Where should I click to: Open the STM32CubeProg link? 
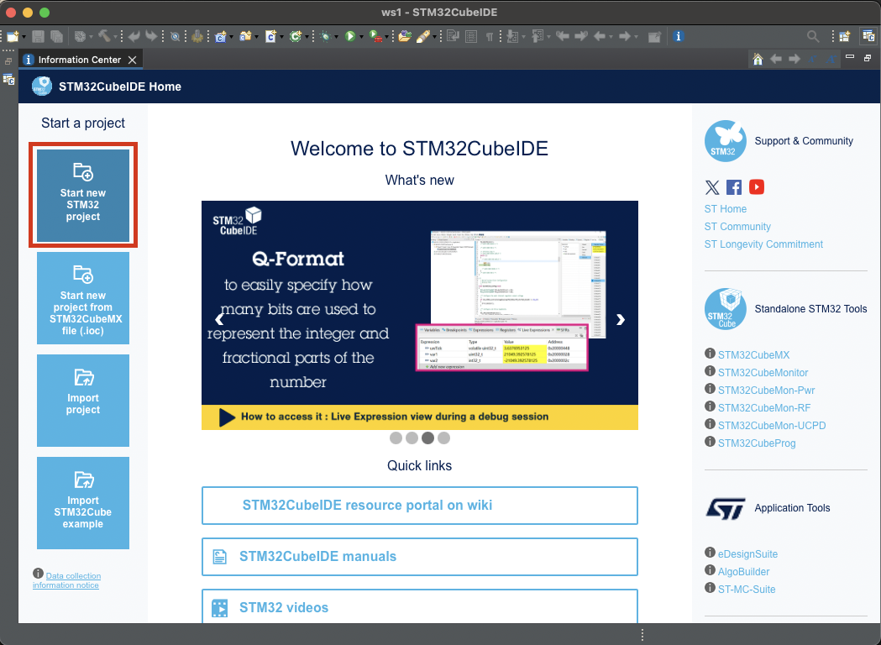click(x=757, y=443)
